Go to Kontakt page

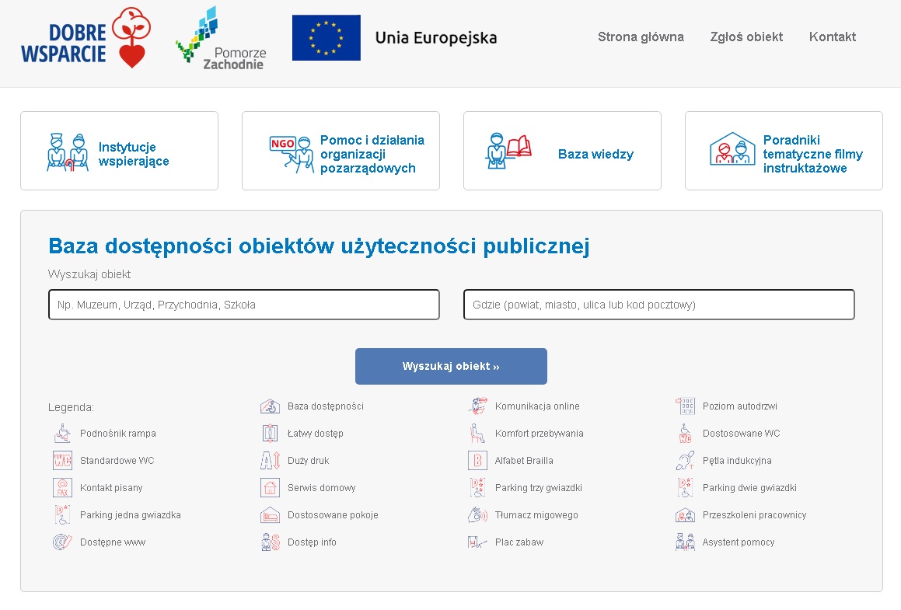832,37
